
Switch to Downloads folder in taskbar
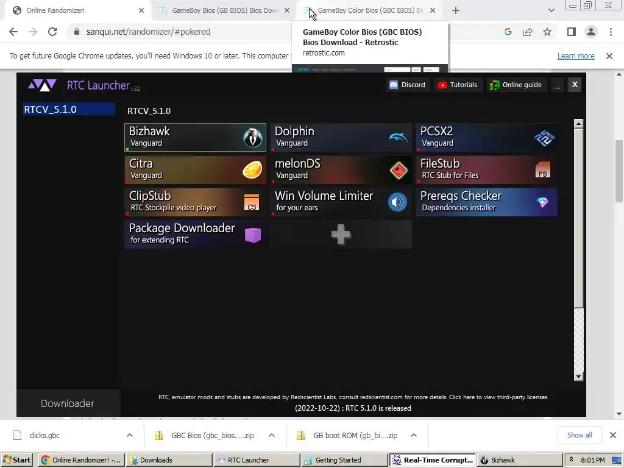click(x=169, y=460)
